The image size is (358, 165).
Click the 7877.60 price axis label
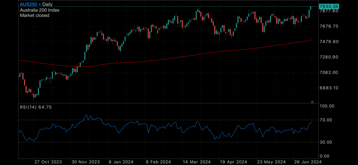click(329, 11)
